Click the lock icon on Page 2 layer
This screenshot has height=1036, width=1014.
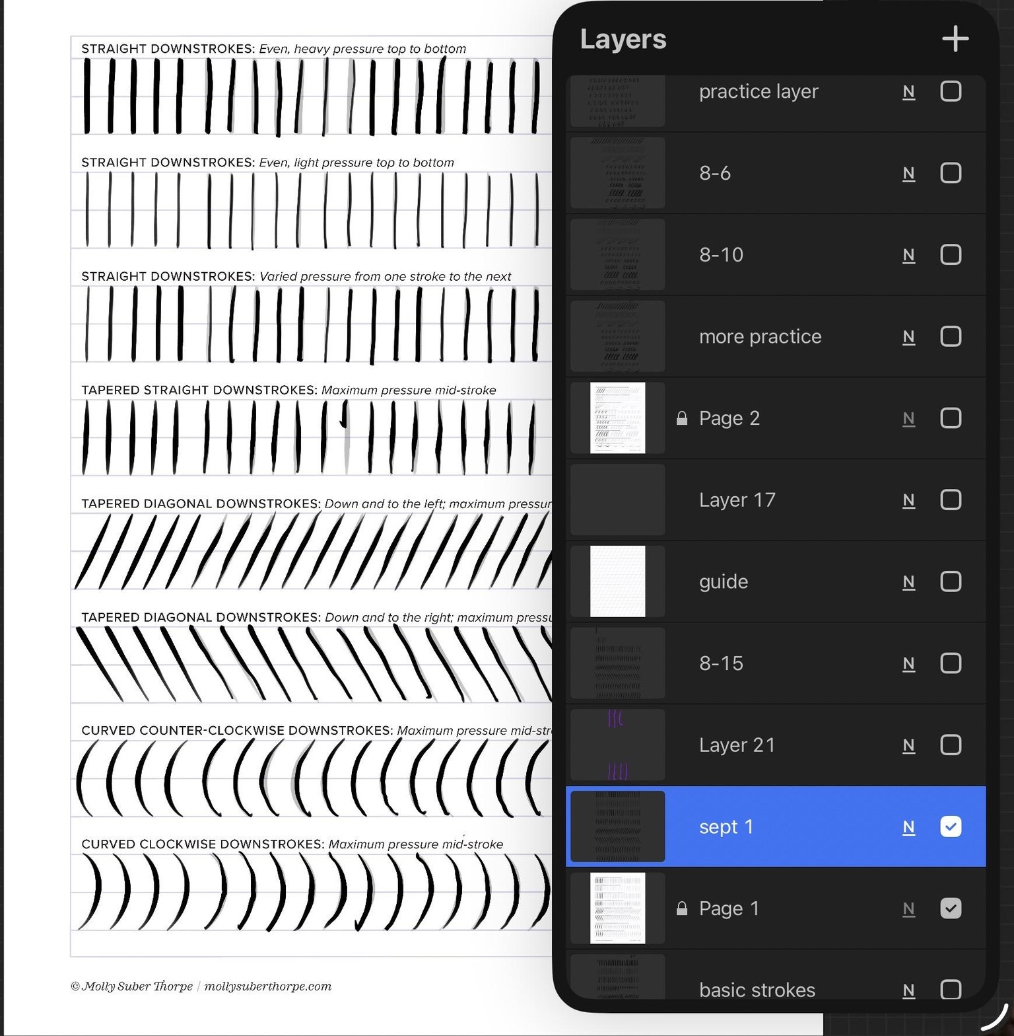(682, 418)
